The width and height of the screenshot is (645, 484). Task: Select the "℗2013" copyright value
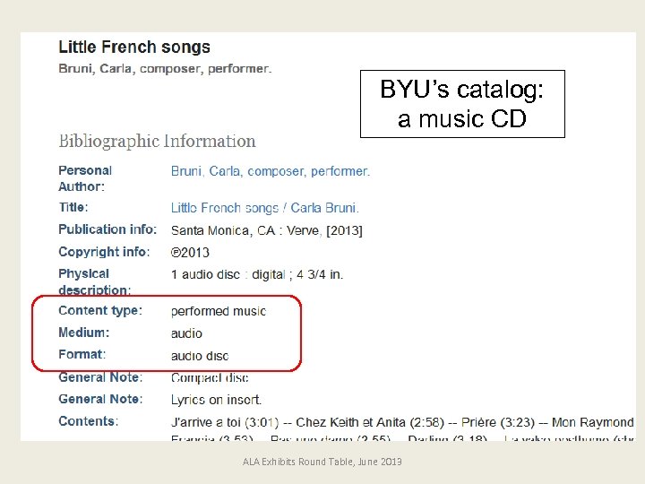click(190, 252)
